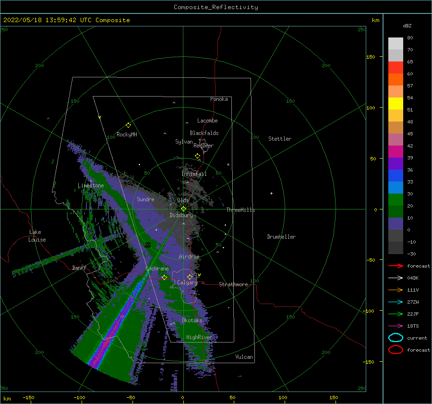This screenshot has height=404, width=432.
Task: Click the yellow diamond marker above the Calgary label
Action: click(x=190, y=277)
